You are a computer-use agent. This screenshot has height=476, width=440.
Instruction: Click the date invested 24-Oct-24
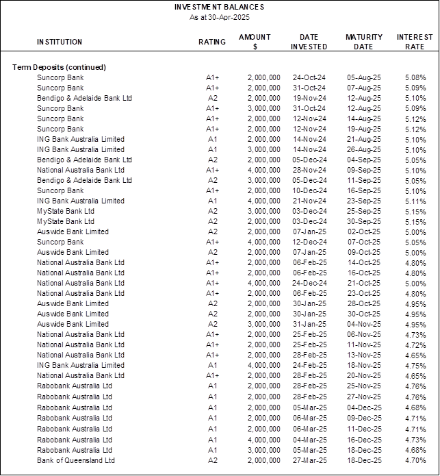click(309, 77)
